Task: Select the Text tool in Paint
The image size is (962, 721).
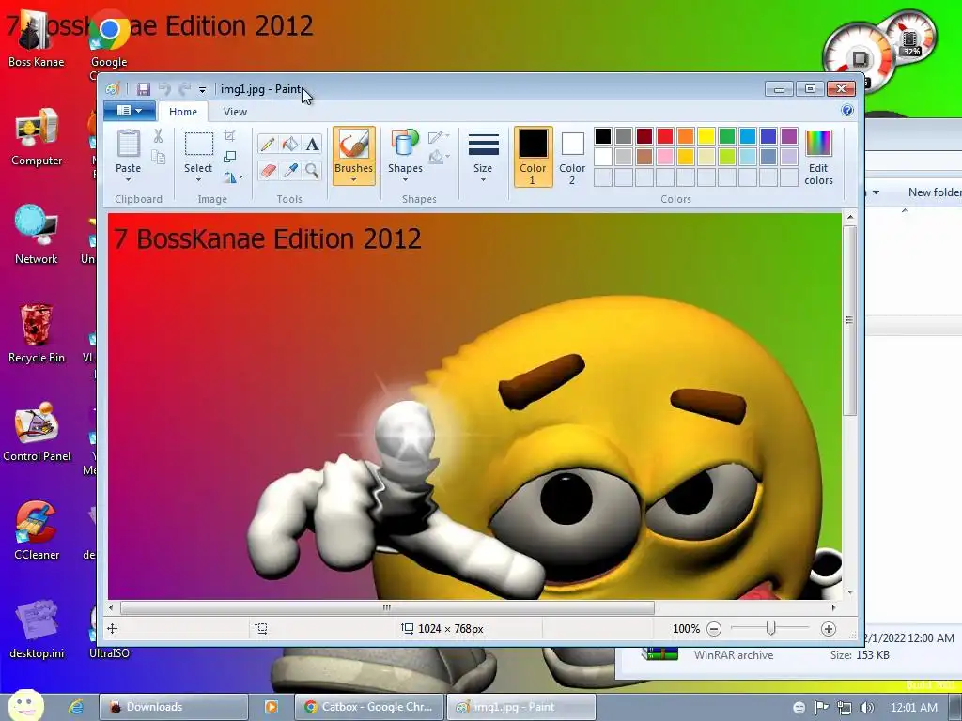Action: click(312, 144)
